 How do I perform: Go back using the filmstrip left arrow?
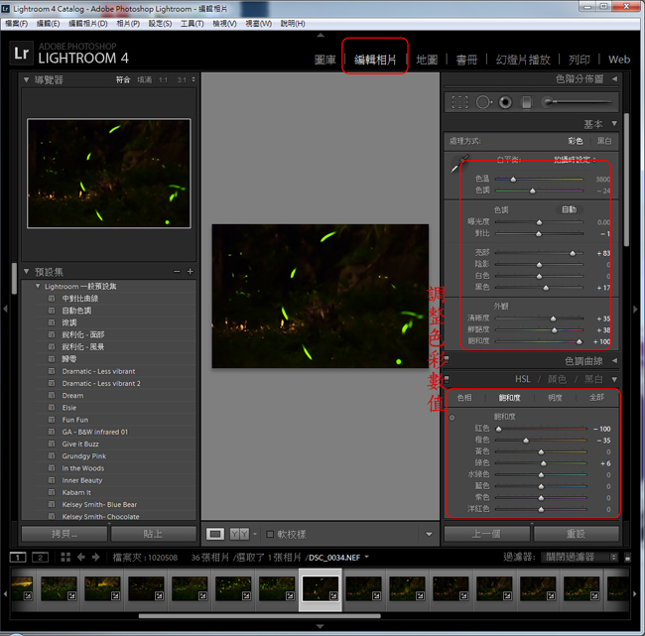coord(81,557)
